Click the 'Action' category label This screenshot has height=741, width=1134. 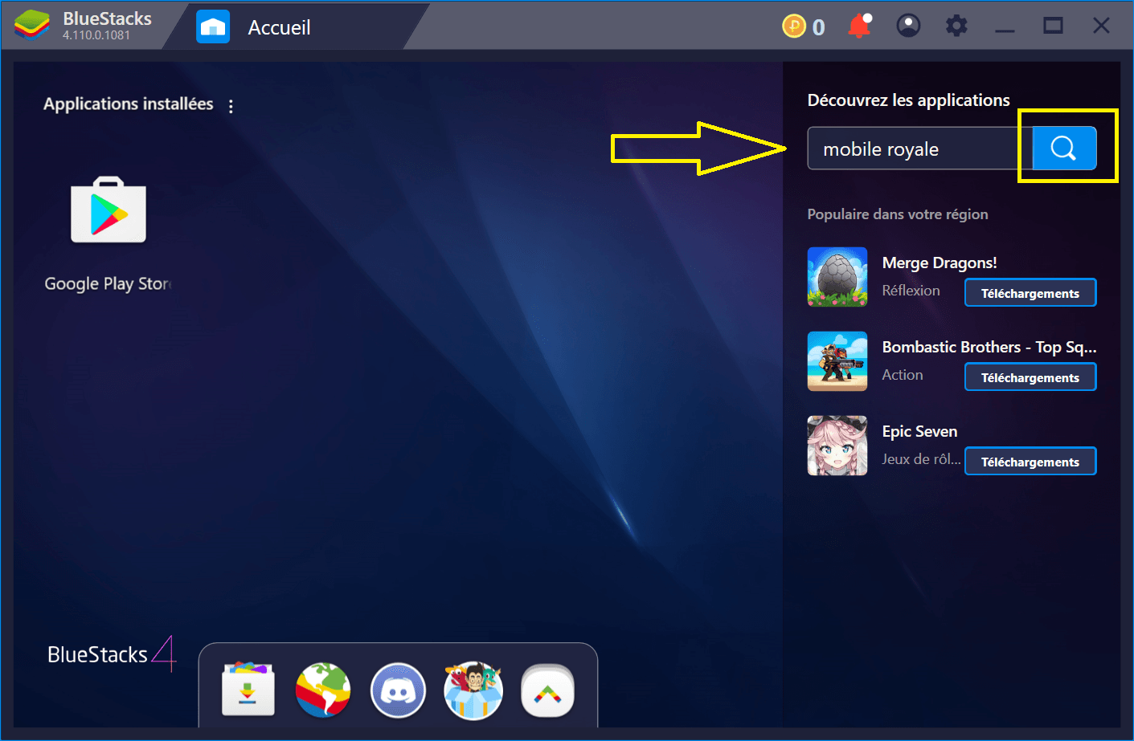pos(903,375)
